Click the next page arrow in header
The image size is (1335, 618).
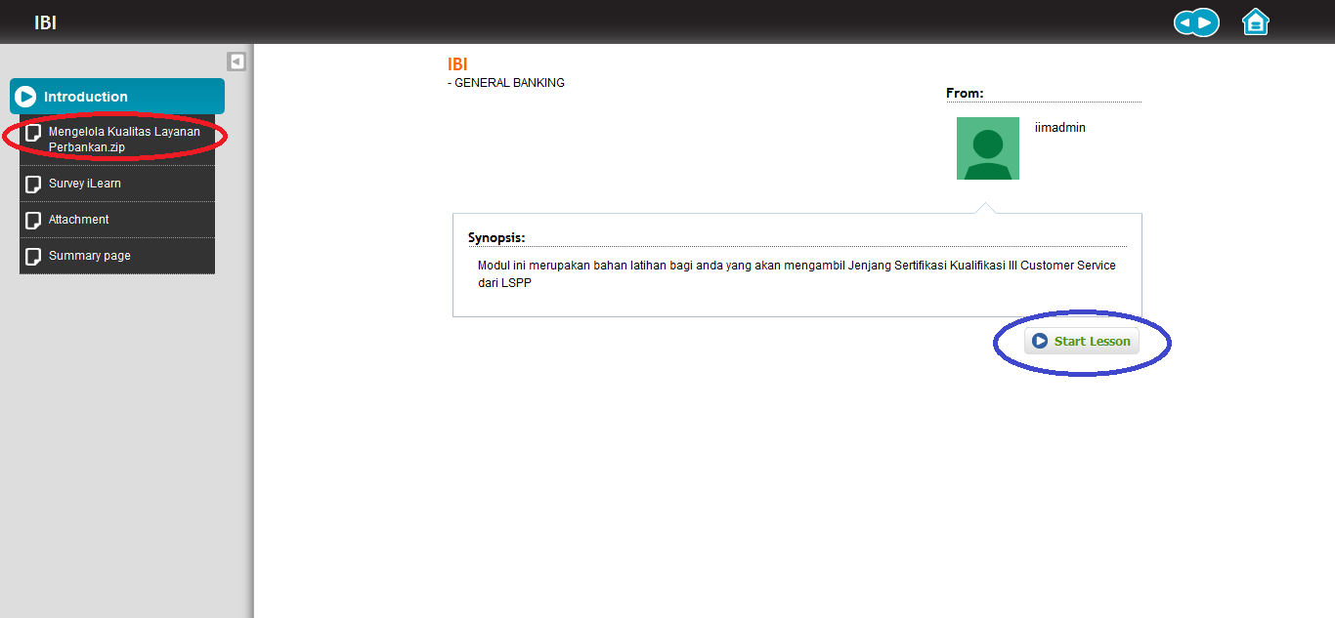point(1206,22)
